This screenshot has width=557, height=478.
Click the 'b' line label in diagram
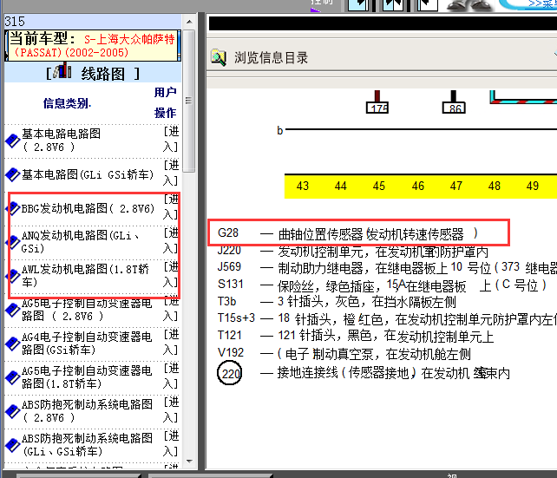[280, 130]
